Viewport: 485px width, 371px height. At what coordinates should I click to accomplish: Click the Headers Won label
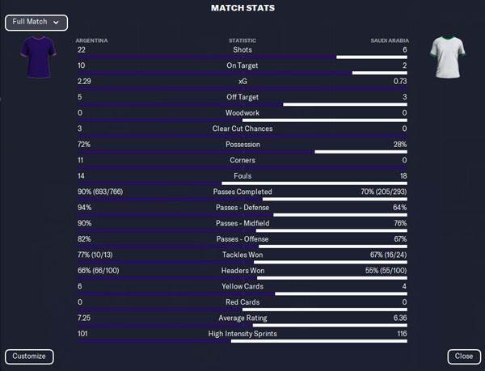(242, 270)
